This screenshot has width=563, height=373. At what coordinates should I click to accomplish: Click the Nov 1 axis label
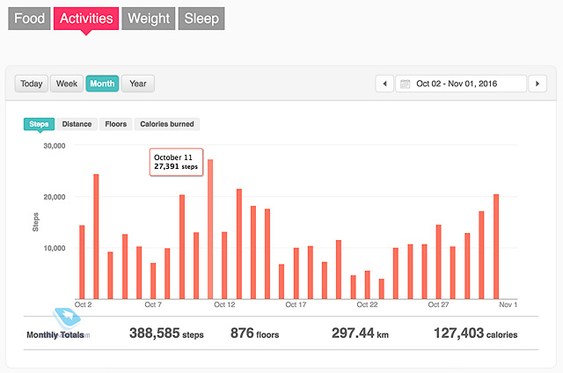(508, 304)
